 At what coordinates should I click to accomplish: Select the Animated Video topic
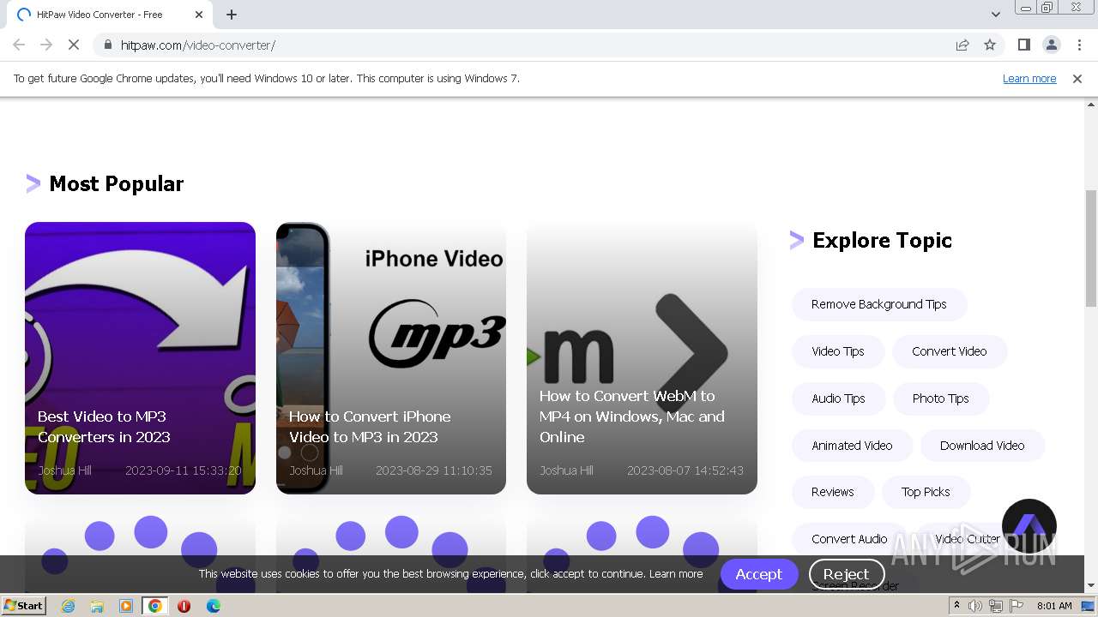pos(853,446)
